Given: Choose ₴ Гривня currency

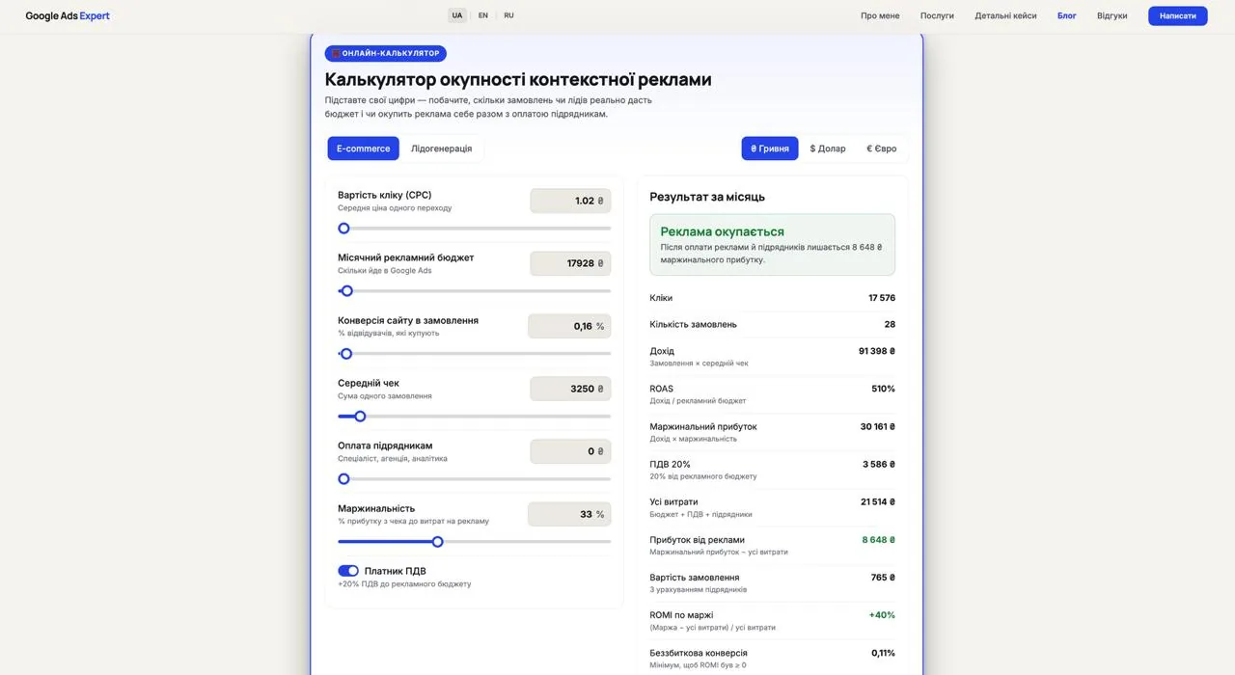Looking at the screenshot, I should point(770,148).
